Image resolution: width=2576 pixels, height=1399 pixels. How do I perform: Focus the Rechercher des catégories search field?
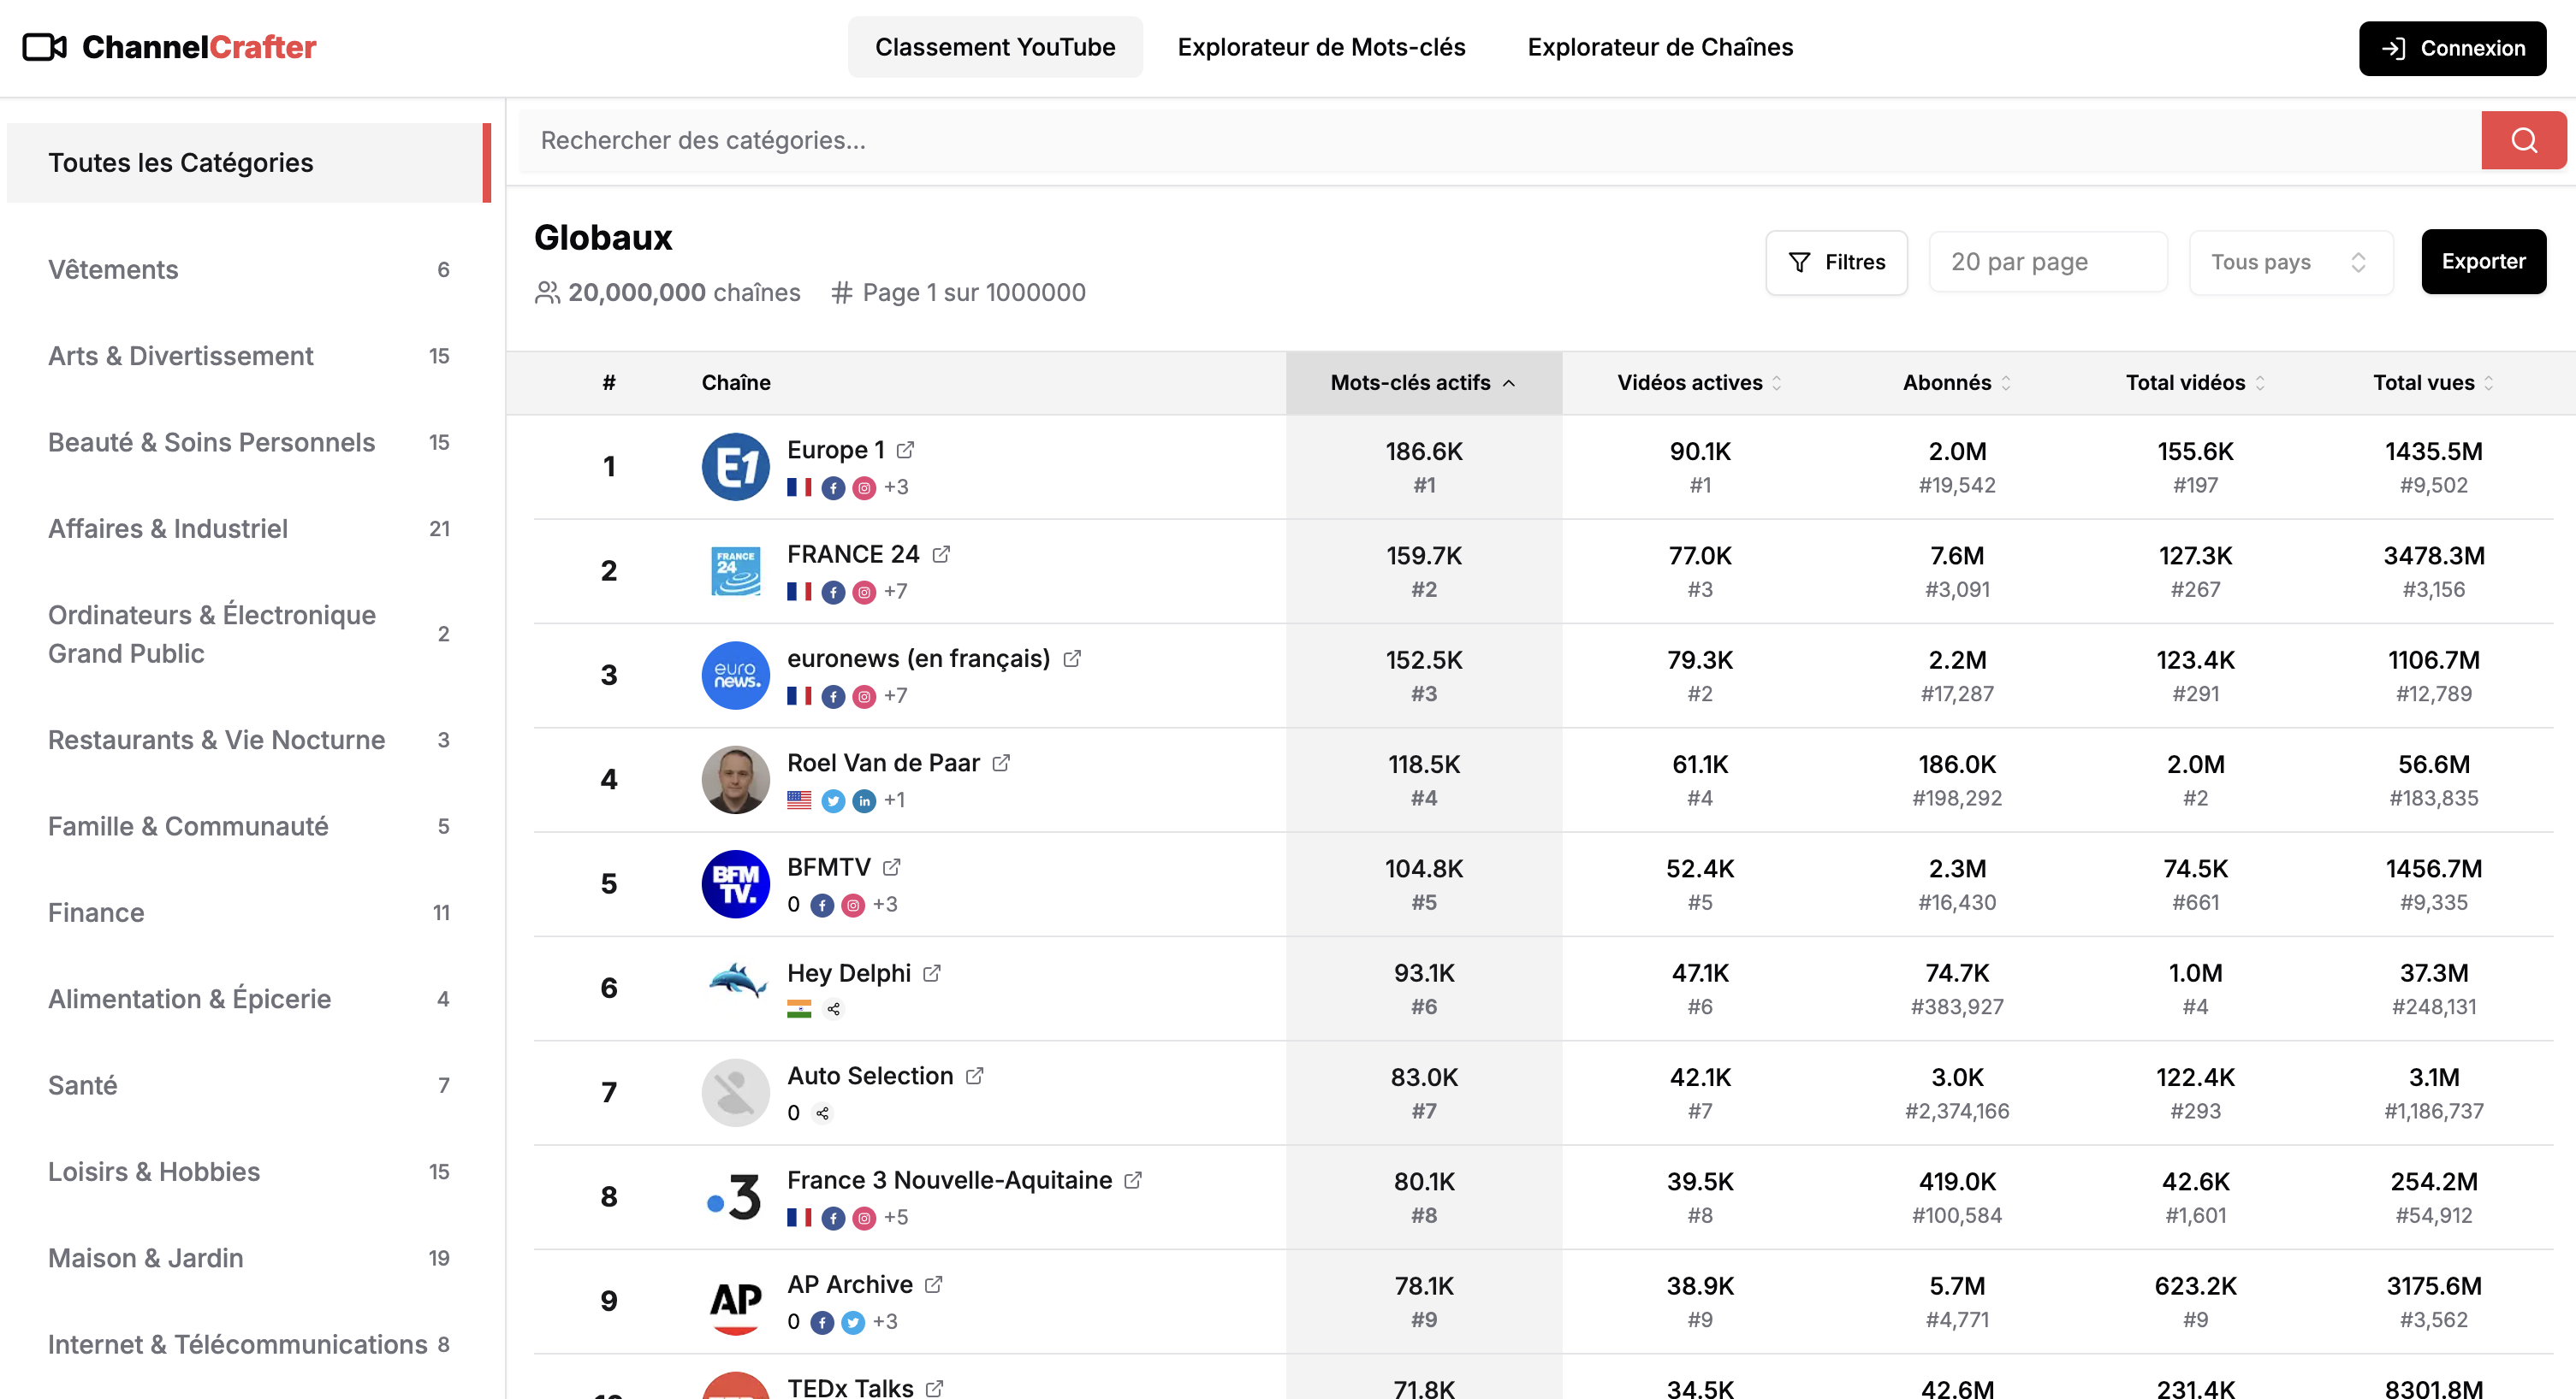point(1499,140)
